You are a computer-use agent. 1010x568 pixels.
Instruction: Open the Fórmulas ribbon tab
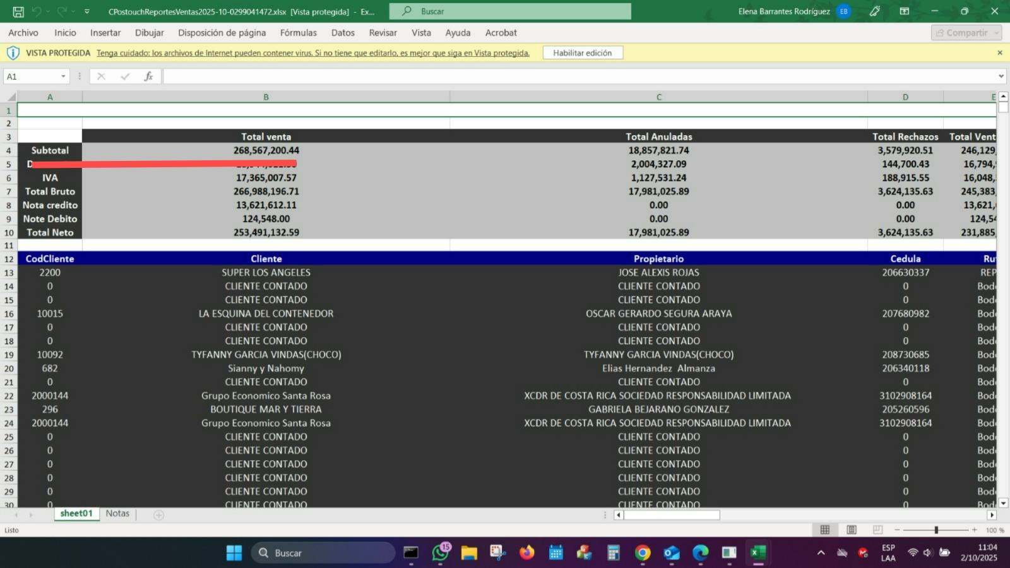coord(298,33)
